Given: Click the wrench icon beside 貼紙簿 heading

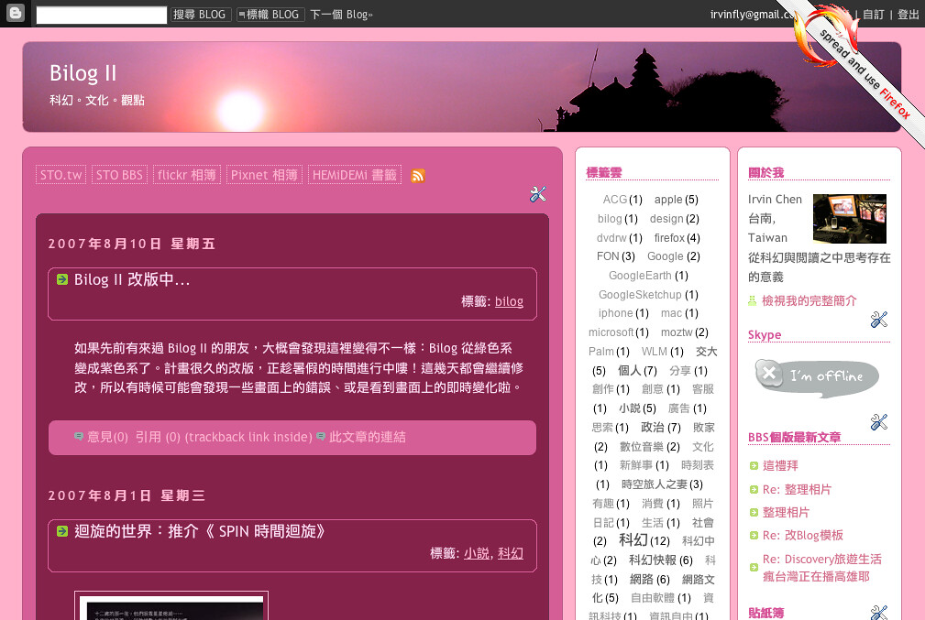Looking at the screenshot, I should point(878,613).
